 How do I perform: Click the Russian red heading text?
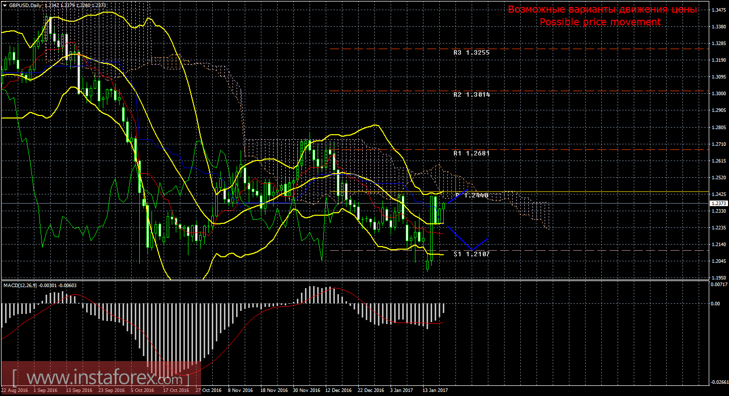point(602,10)
